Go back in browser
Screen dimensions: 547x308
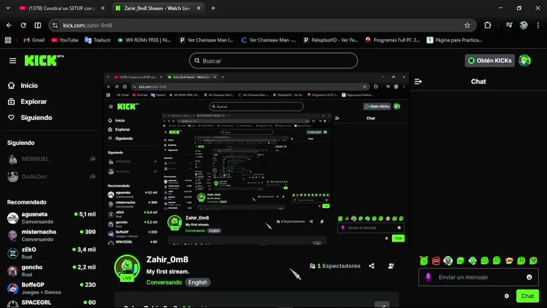click(x=9, y=25)
